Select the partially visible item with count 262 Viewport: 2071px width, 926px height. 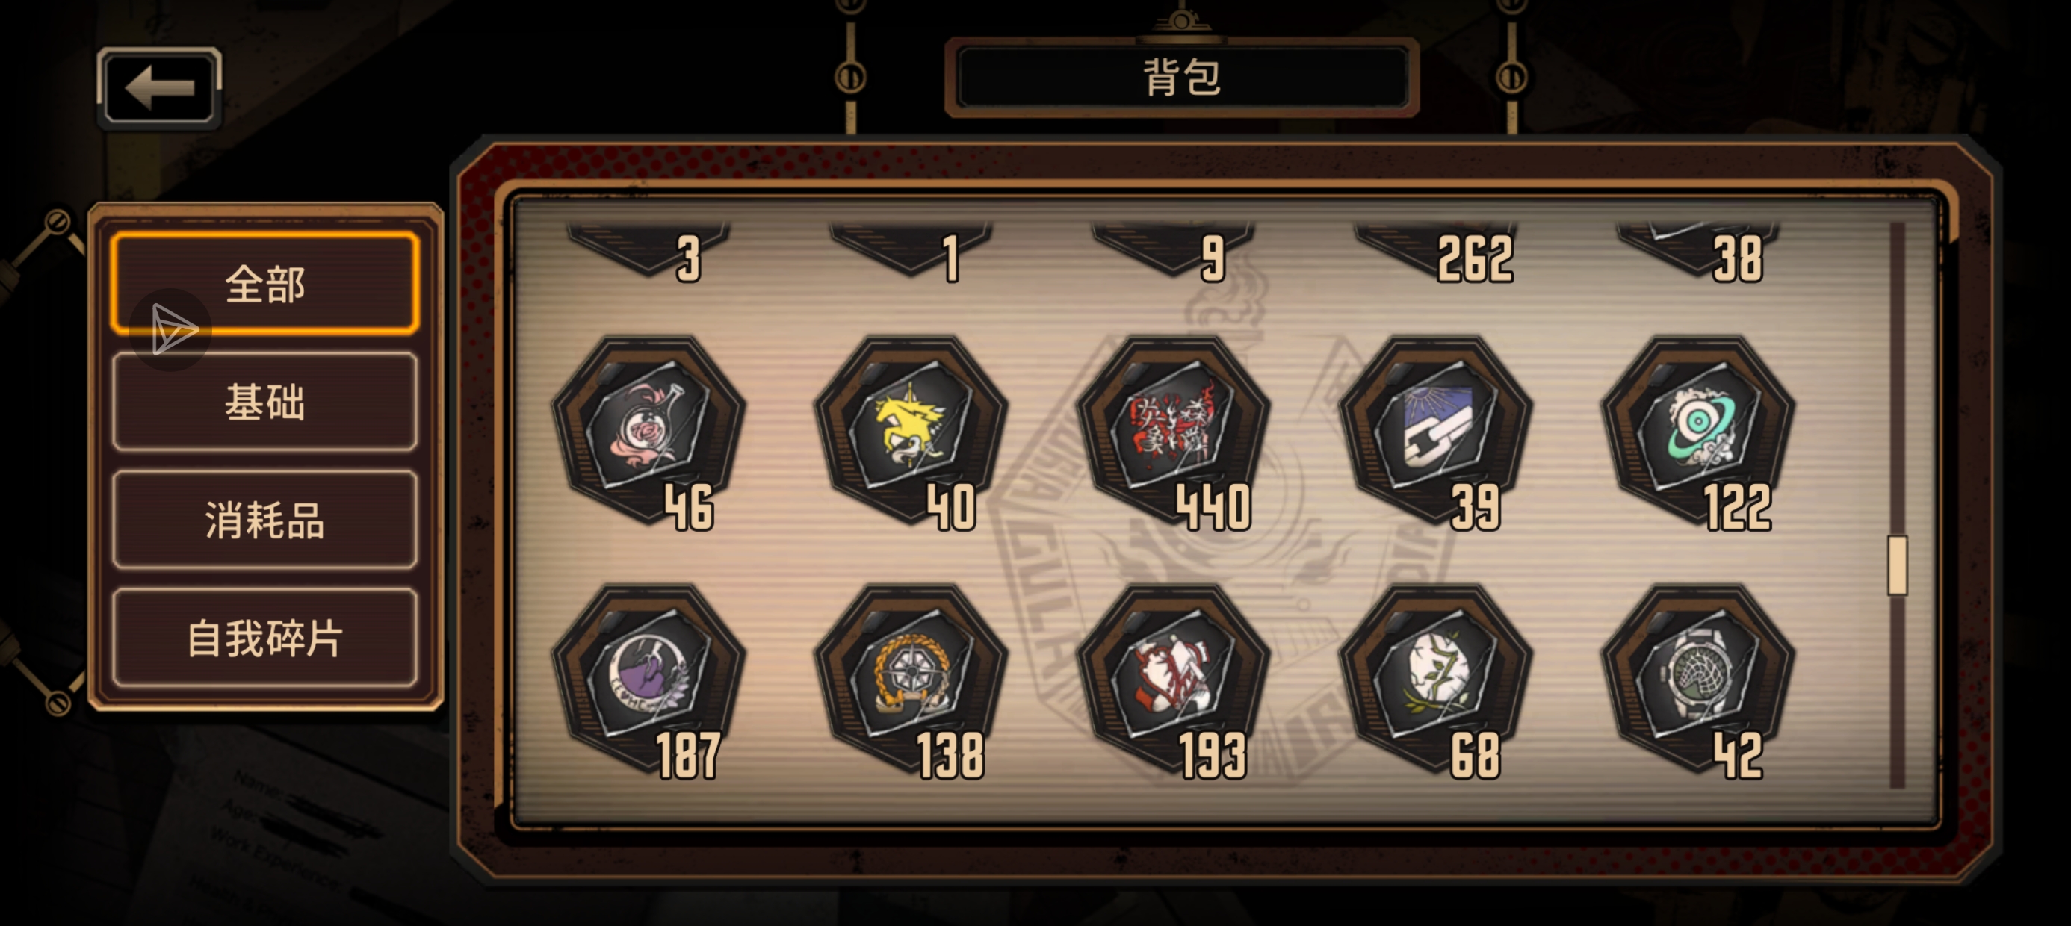pyautogui.click(x=1435, y=250)
